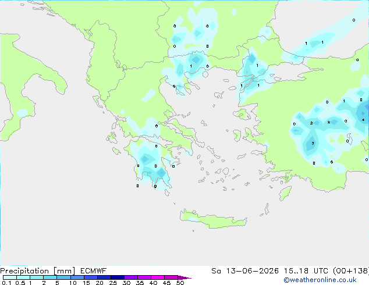
Task: Click the '(00+138)' forecast offset text
Action: coord(351,271)
